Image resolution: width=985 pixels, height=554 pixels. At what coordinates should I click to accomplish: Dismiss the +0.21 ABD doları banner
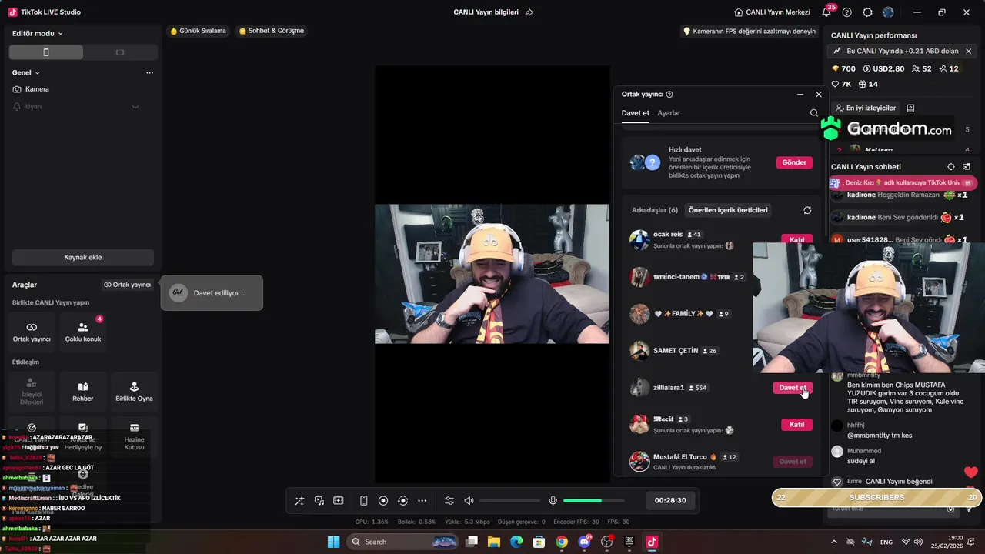pos(969,51)
